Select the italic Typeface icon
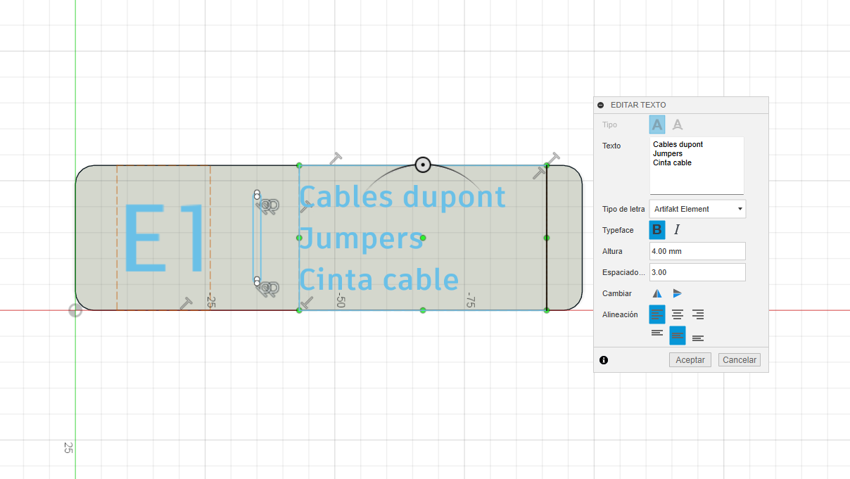Viewport: 850px width, 479px height. pyautogui.click(x=676, y=229)
